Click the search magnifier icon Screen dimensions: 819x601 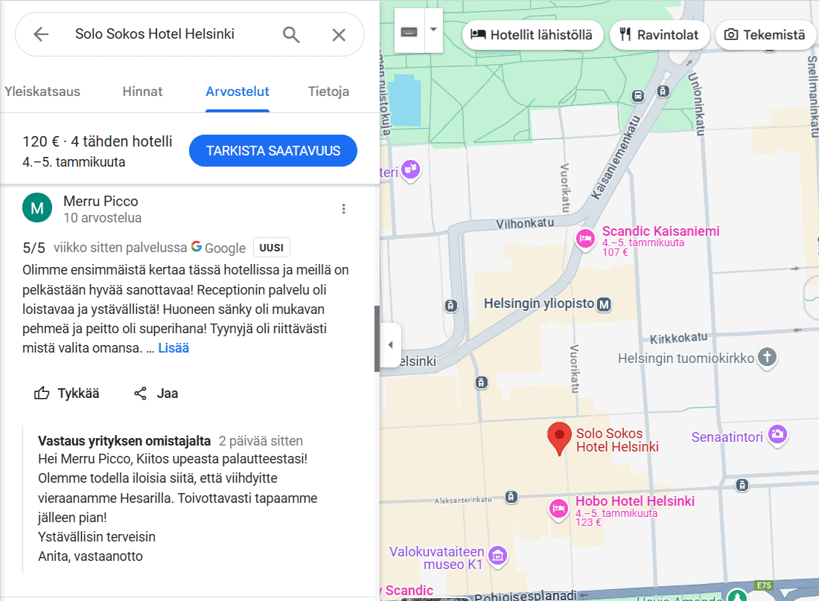[x=290, y=34]
